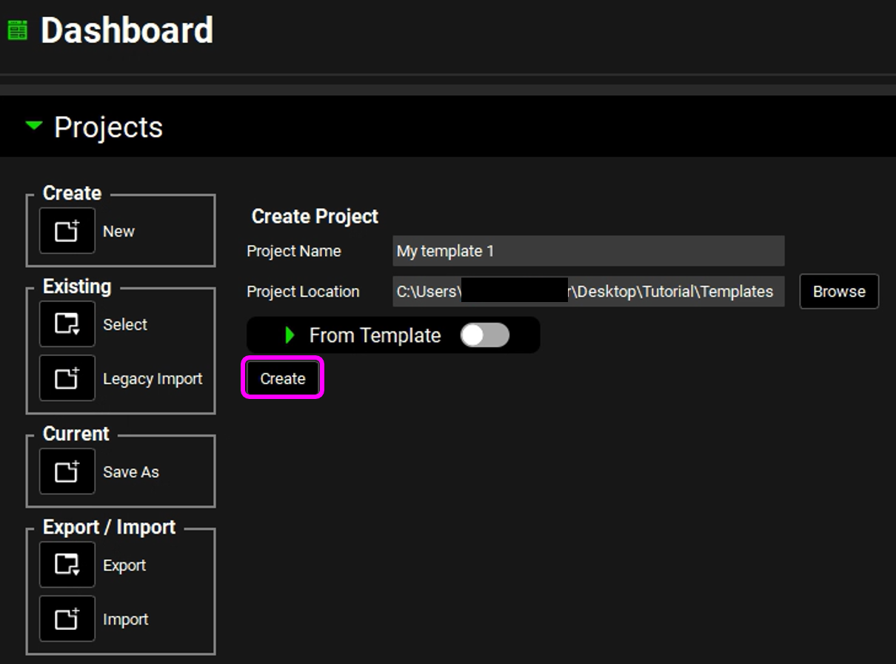Click the green Dashboard grid icon

coord(17,30)
